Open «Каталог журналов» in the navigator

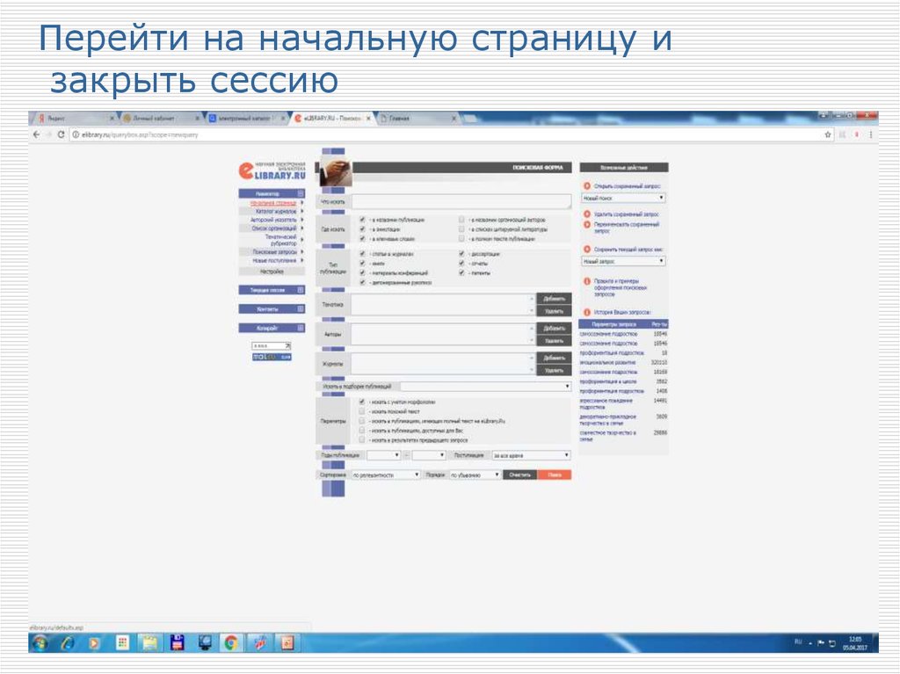[x=275, y=212]
